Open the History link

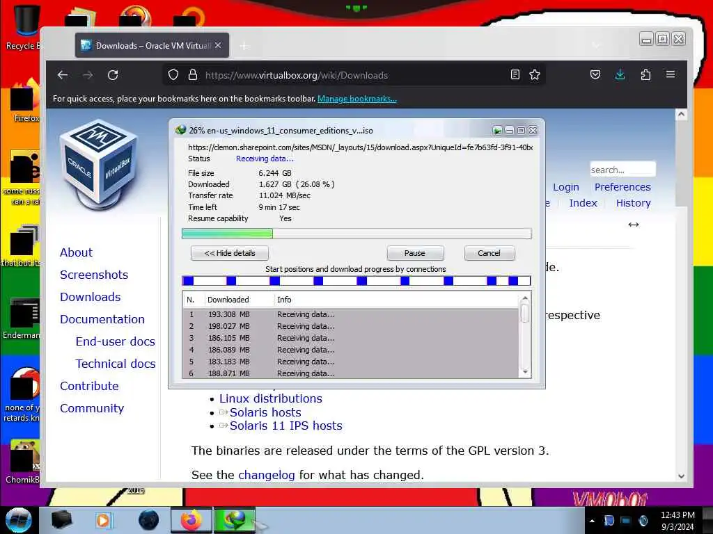(x=633, y=203)
